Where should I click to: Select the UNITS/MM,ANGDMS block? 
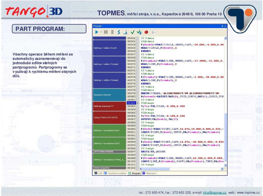pyautogui.click(x=109, y=152)
